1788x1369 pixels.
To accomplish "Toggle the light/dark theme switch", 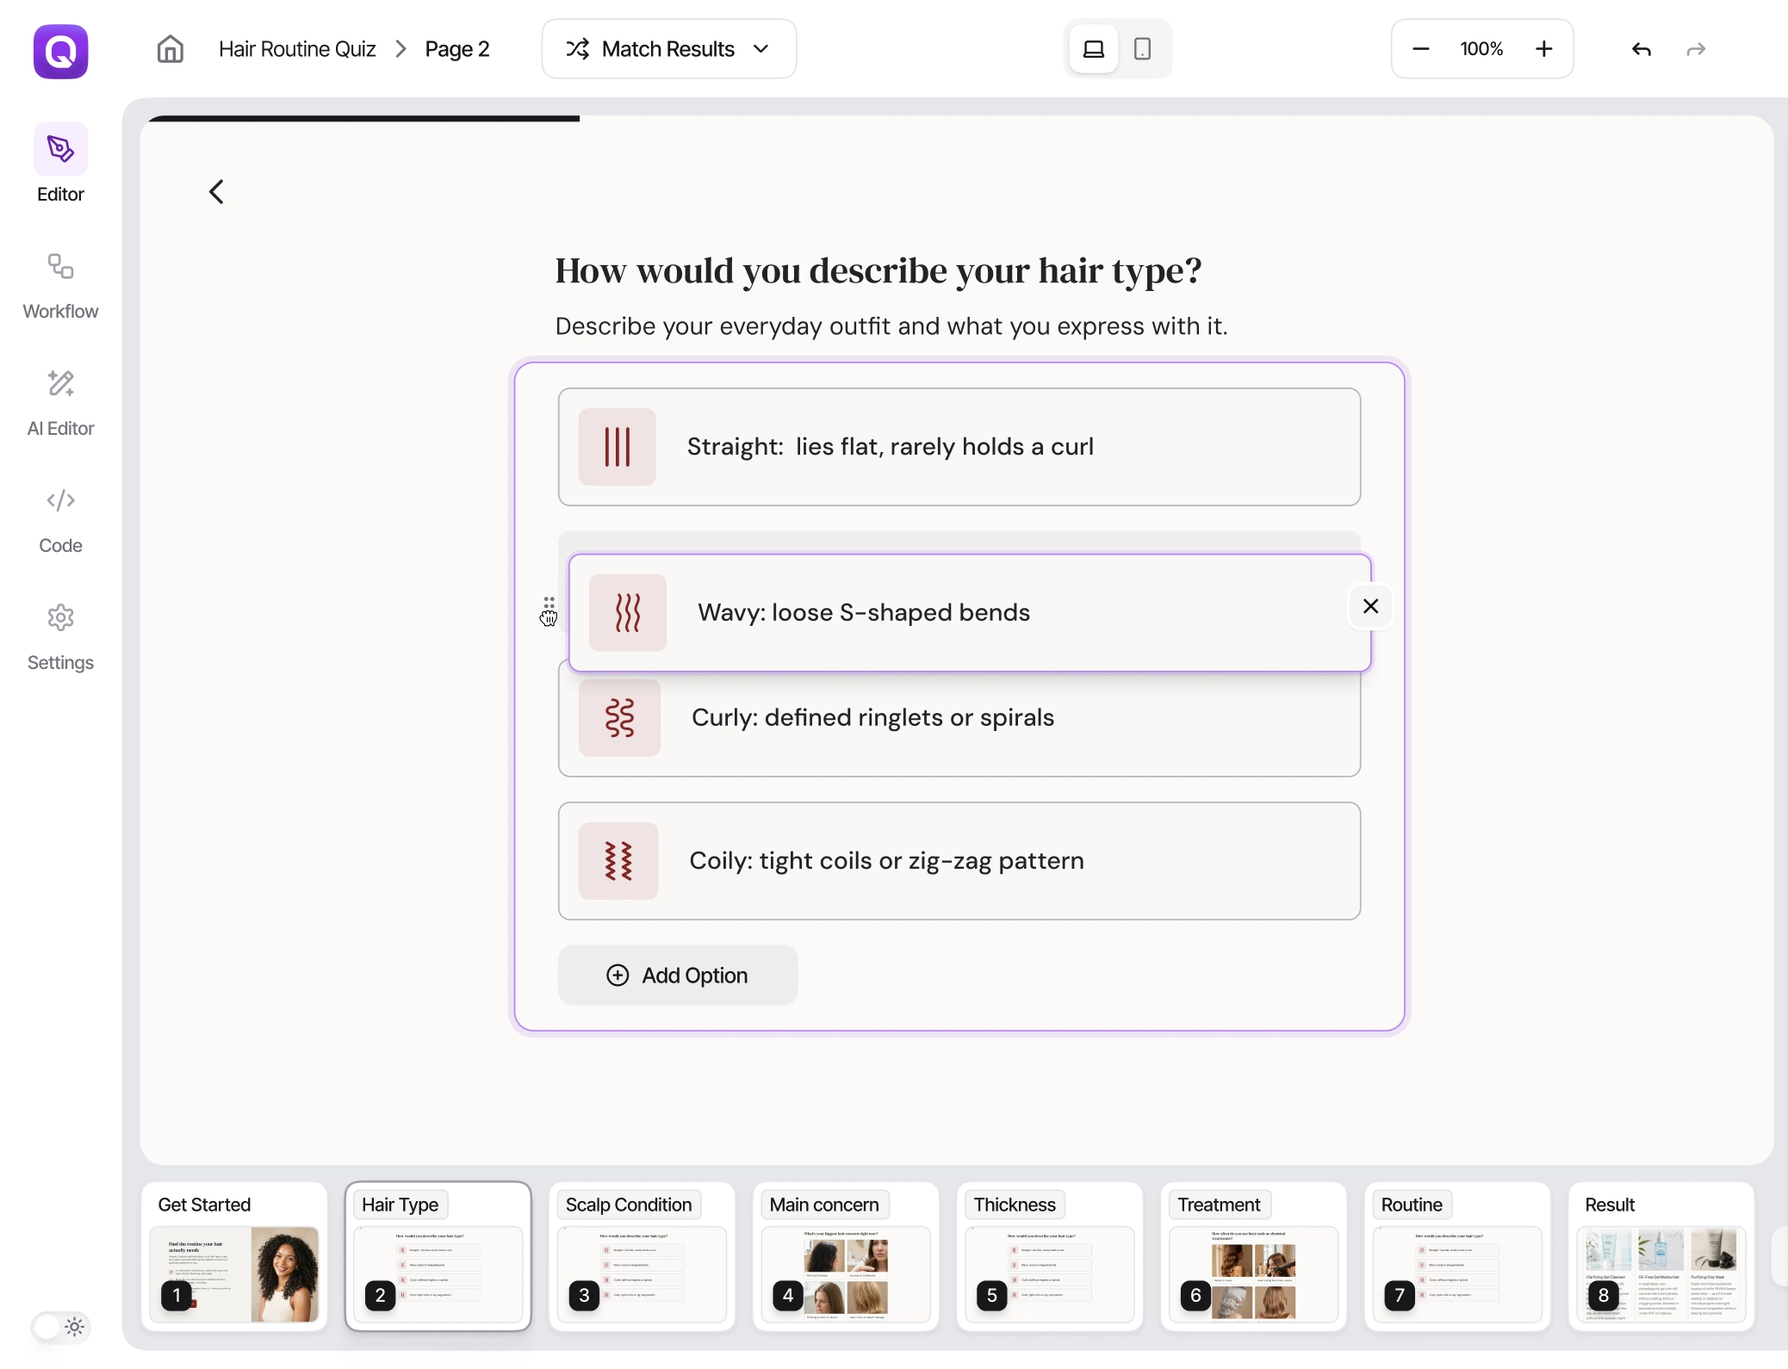I will [60, 1327].
